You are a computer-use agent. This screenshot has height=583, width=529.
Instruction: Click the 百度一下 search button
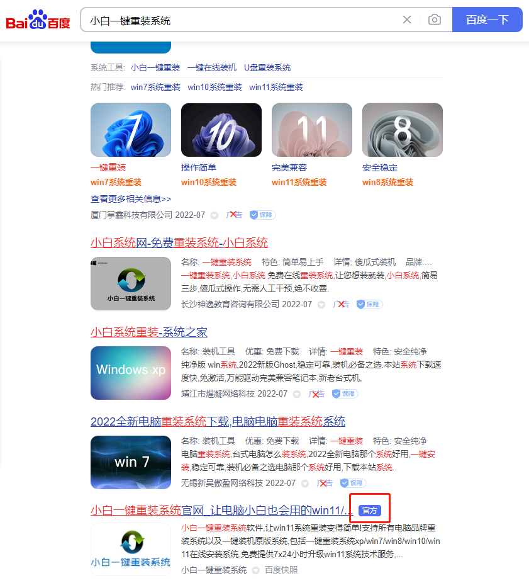[487, 20]
